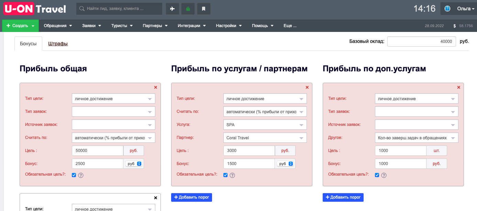
Task: Edit Бонус field with 2500
Action: (x=98, y=164)
